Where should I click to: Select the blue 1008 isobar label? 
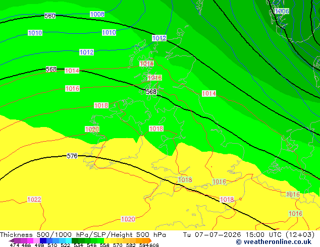(x=97, y=14)
